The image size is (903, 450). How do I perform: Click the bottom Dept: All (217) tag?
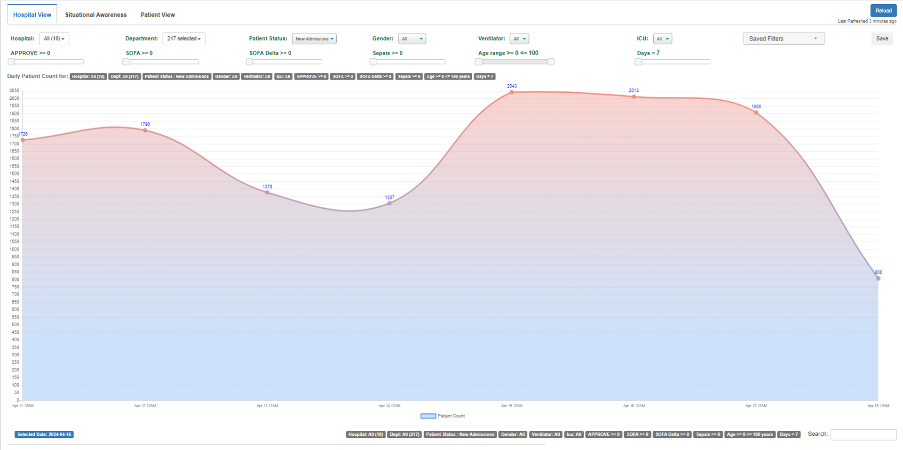click(x=404, y=434)
